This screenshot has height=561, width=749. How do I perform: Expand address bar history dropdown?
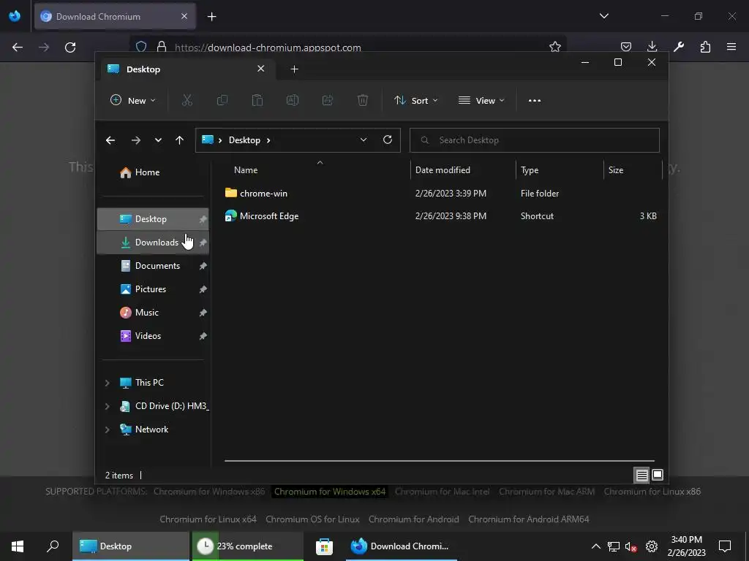point(364,140)
